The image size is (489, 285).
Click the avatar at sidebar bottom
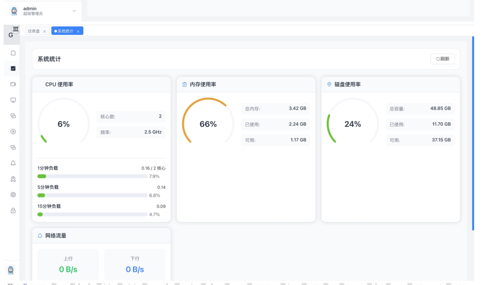[11, 270]
